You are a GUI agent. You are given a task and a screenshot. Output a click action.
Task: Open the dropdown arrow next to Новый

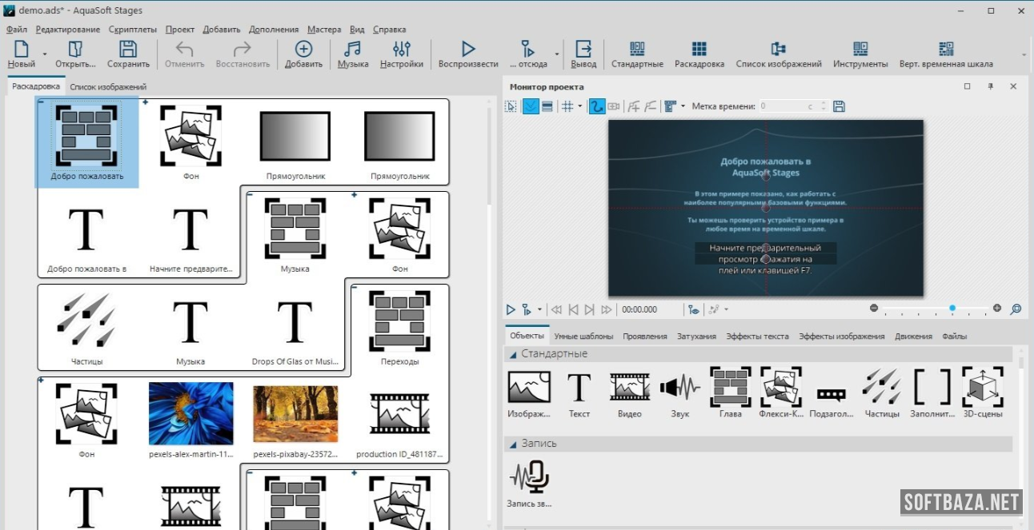45,54
